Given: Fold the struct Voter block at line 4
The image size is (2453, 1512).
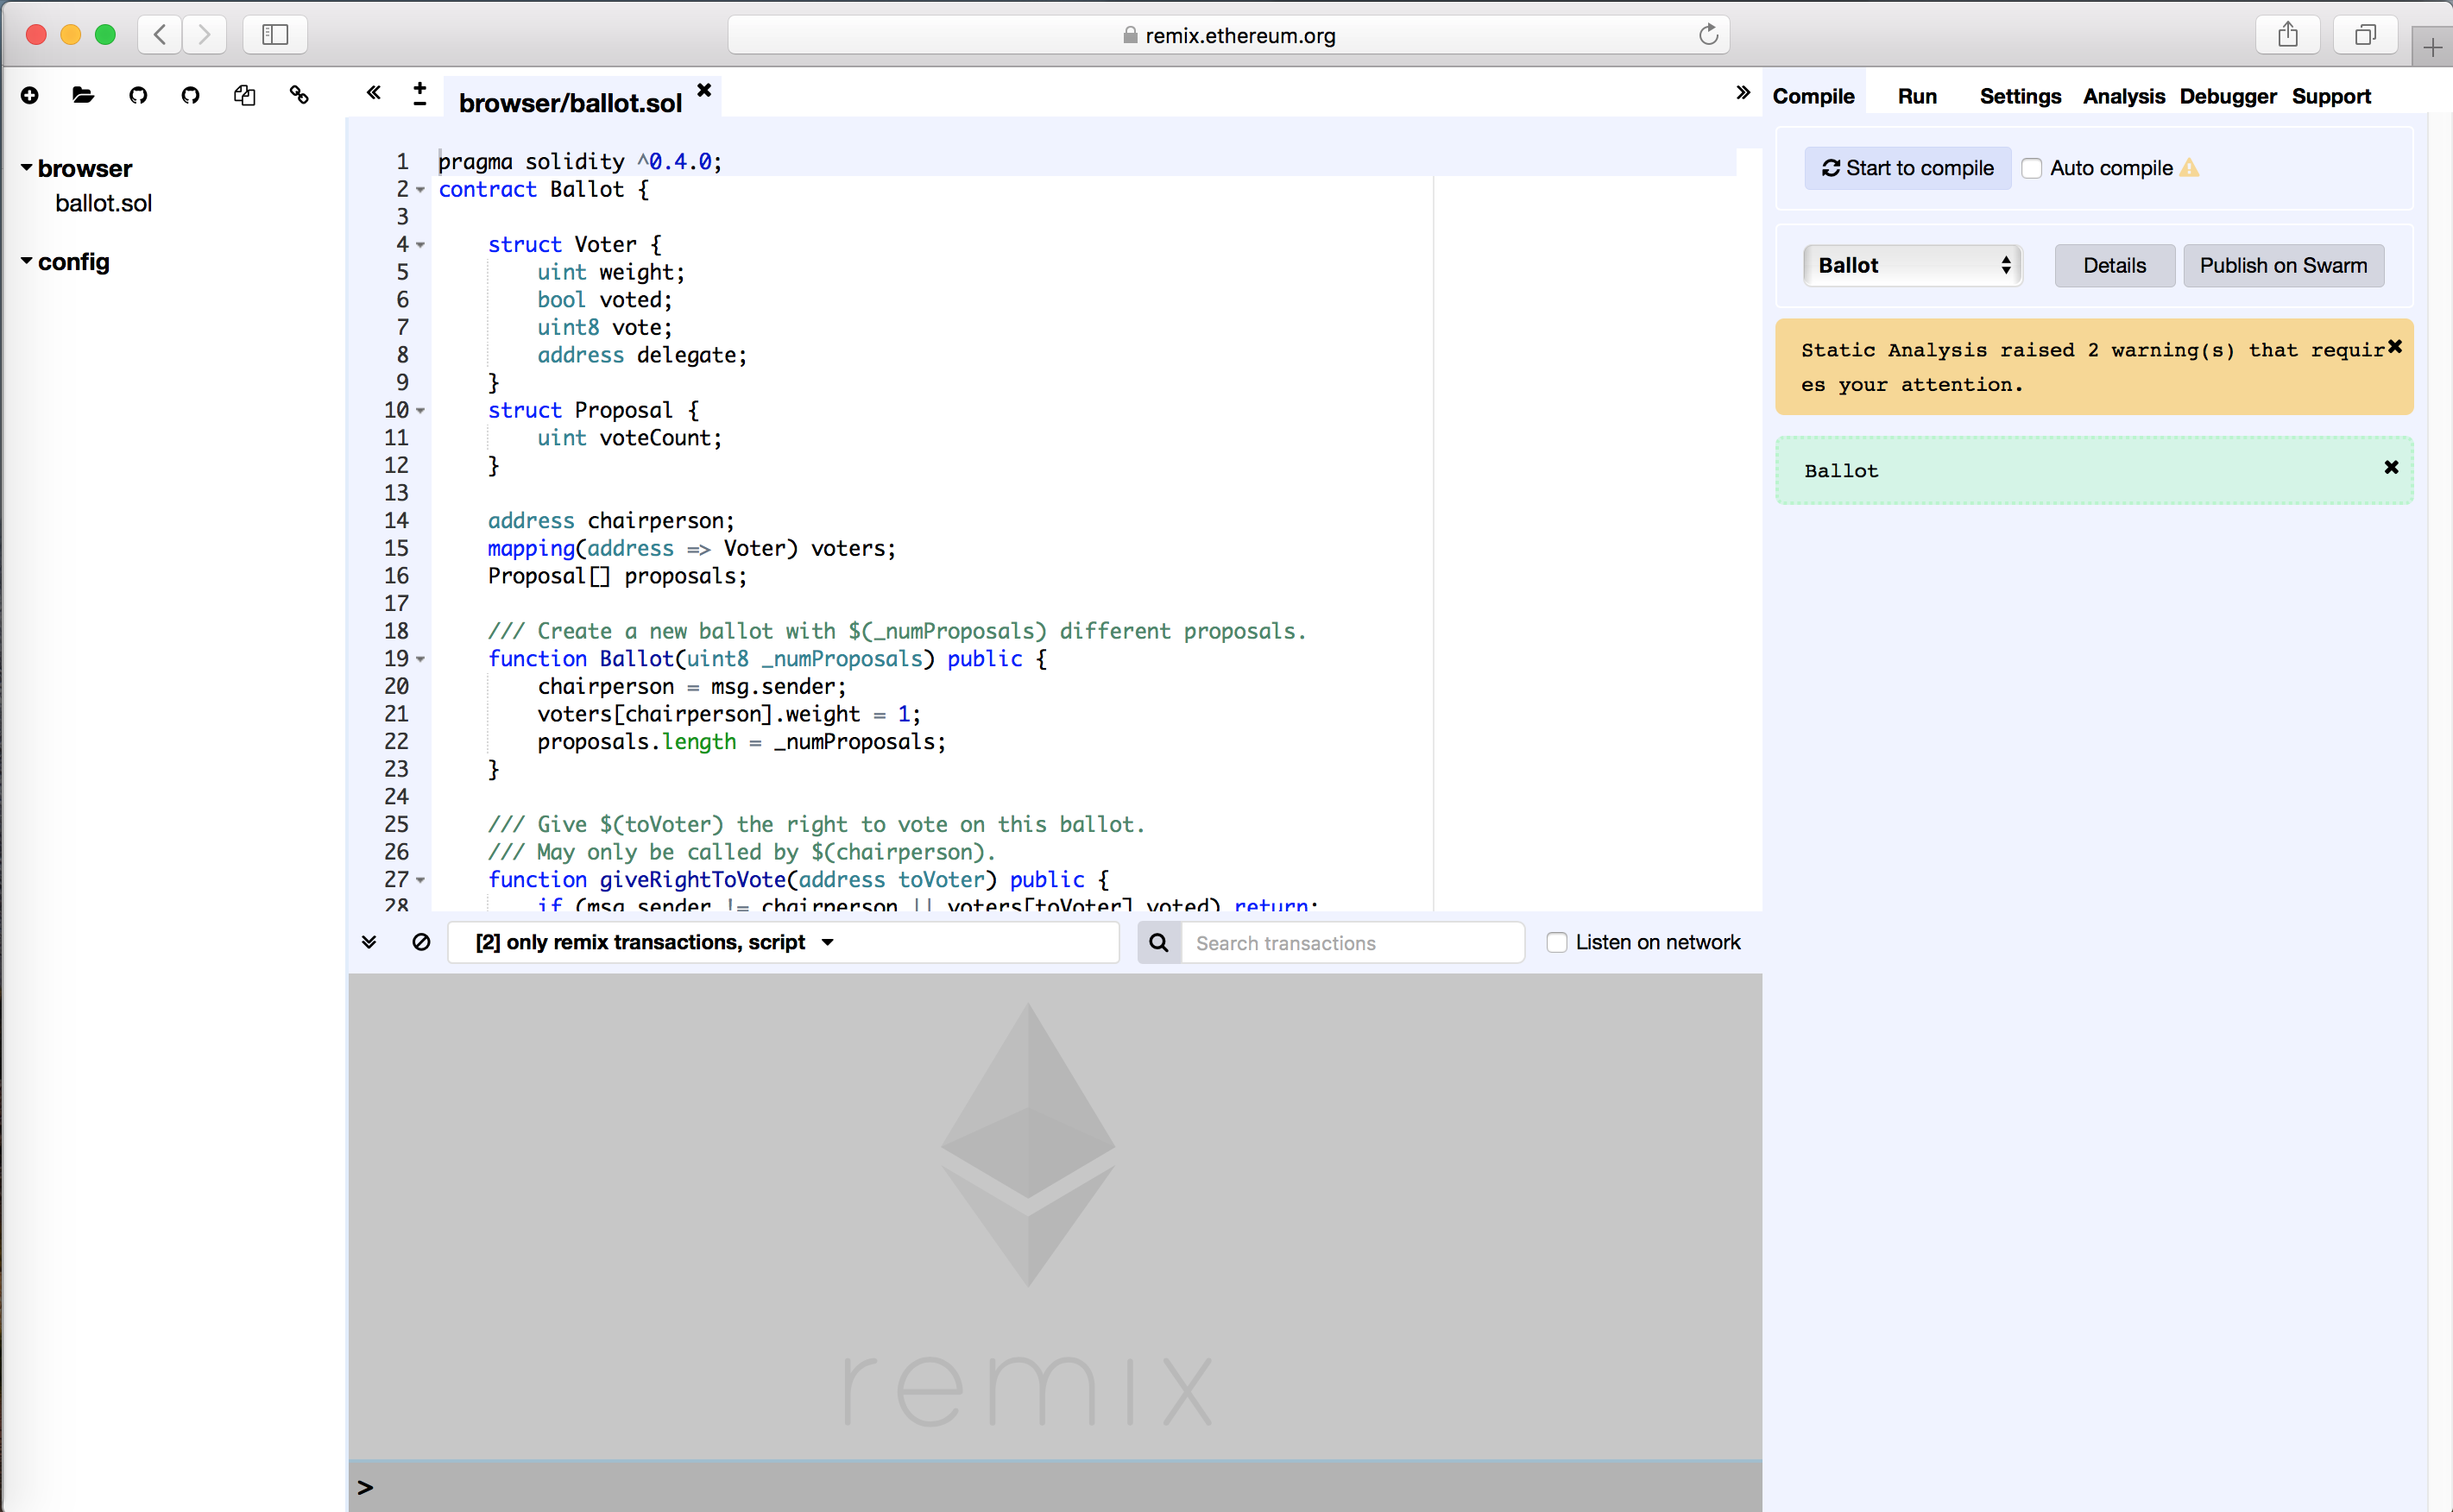Looking at the screenshot, I should [x=421, y=245].
